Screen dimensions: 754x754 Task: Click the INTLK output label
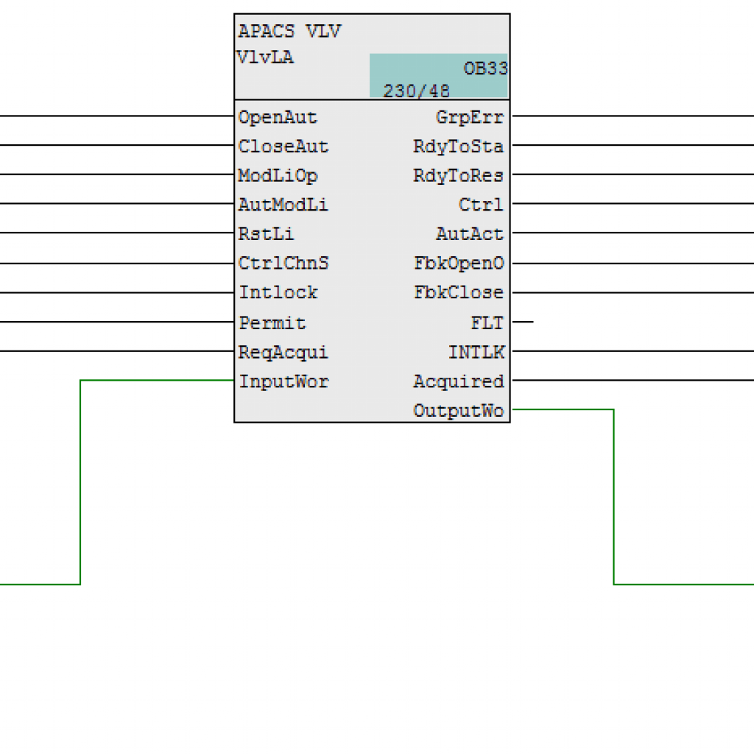(x=476, y=353)
